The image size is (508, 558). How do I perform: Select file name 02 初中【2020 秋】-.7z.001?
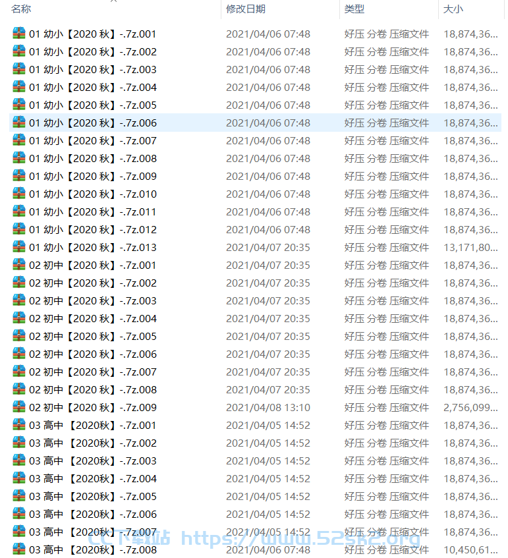pos(92,265)
